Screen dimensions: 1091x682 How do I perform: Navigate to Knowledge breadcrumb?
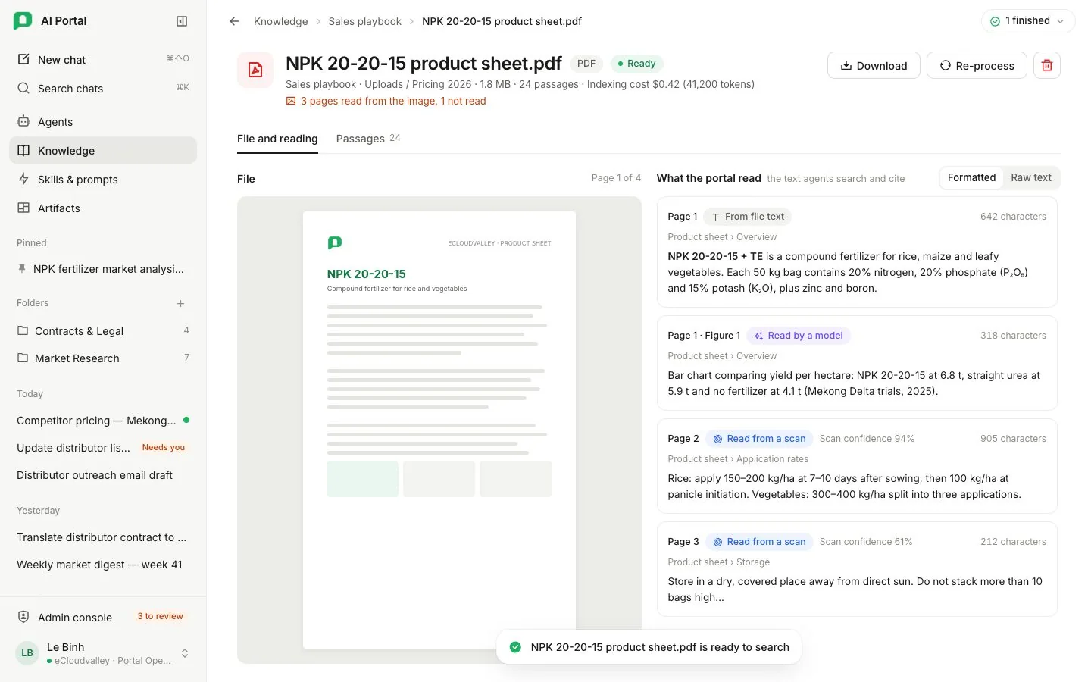281,21
